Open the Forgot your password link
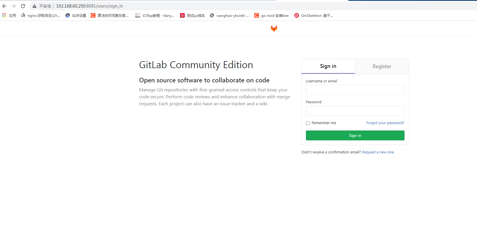 tap(385, 123)
